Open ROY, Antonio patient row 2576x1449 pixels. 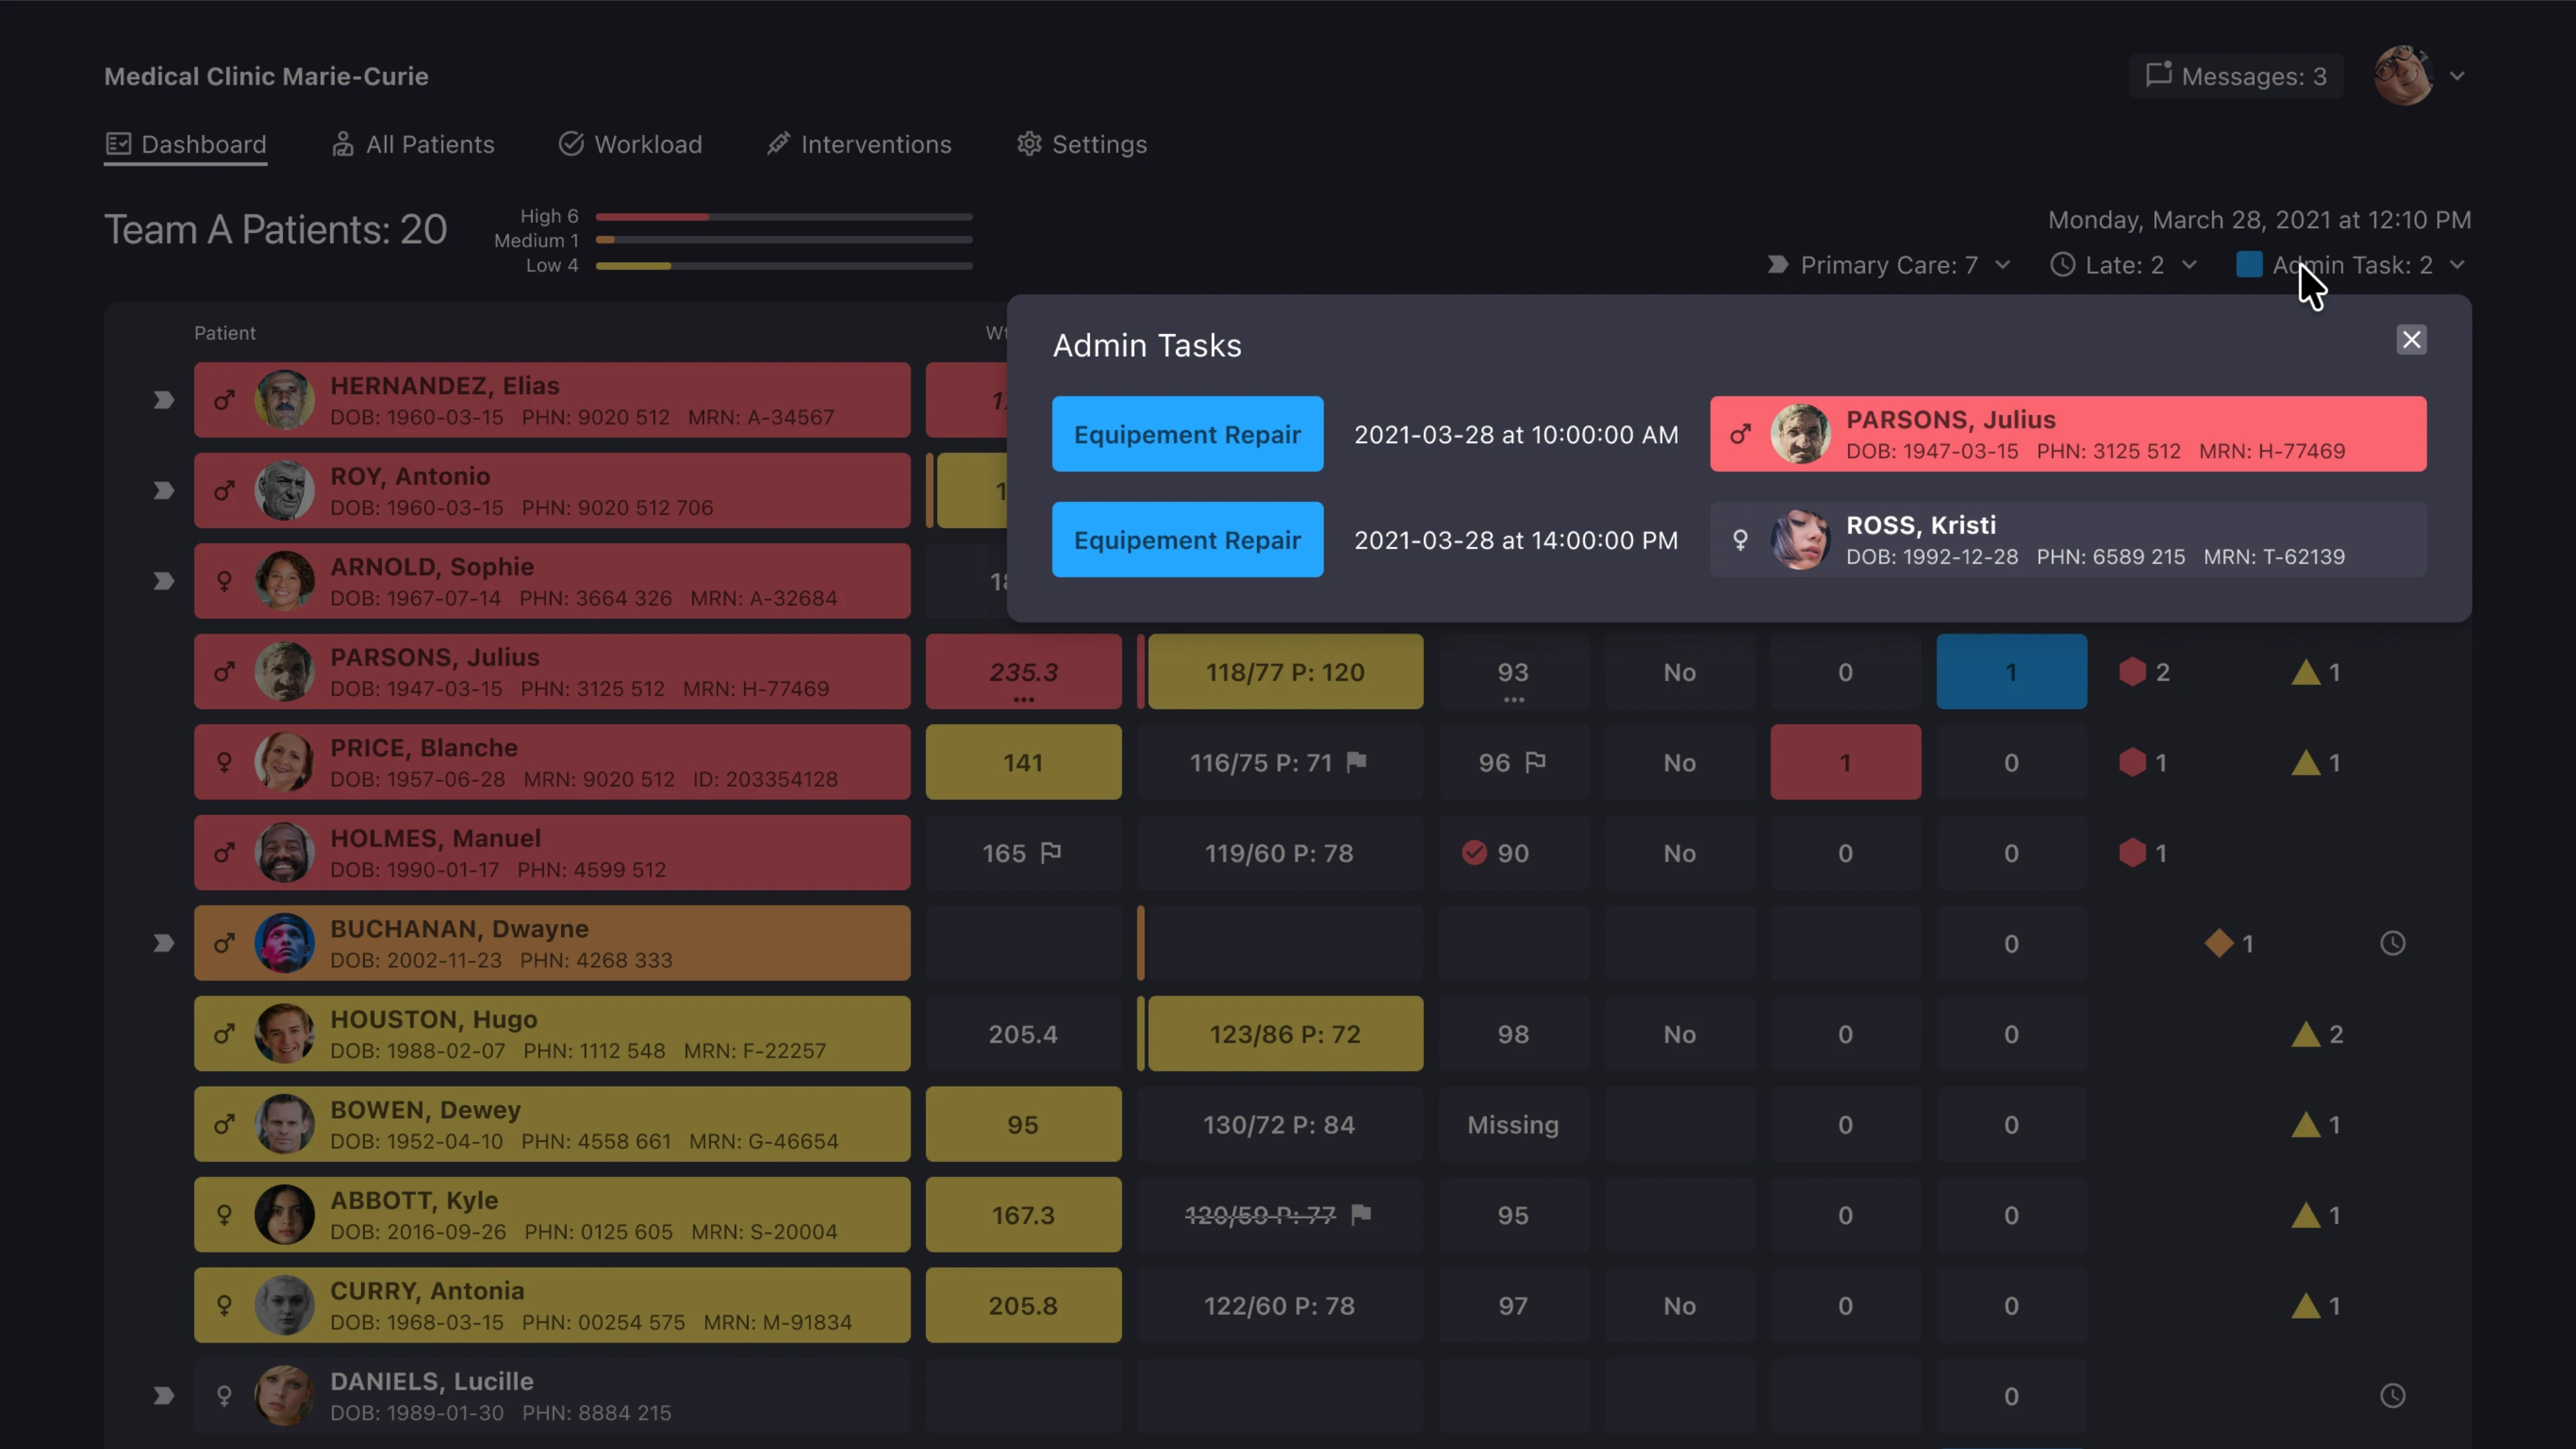click(x=552, y=491)
